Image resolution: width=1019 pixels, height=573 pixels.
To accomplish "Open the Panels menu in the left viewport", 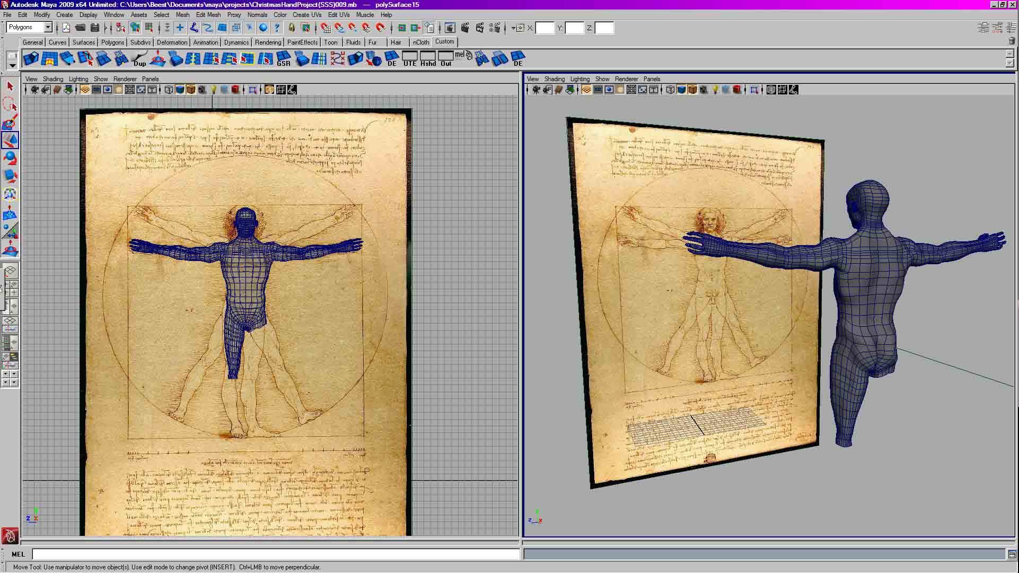I will point(151,79).
